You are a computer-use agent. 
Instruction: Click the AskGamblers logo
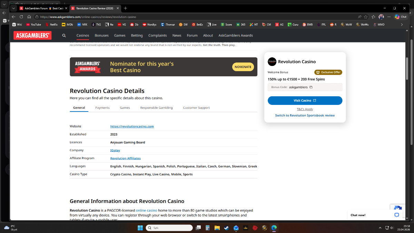pos(32,35)
